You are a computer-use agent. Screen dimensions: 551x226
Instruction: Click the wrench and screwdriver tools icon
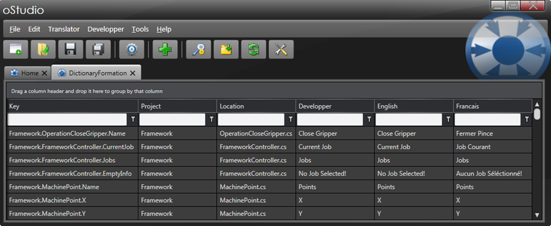281,49
